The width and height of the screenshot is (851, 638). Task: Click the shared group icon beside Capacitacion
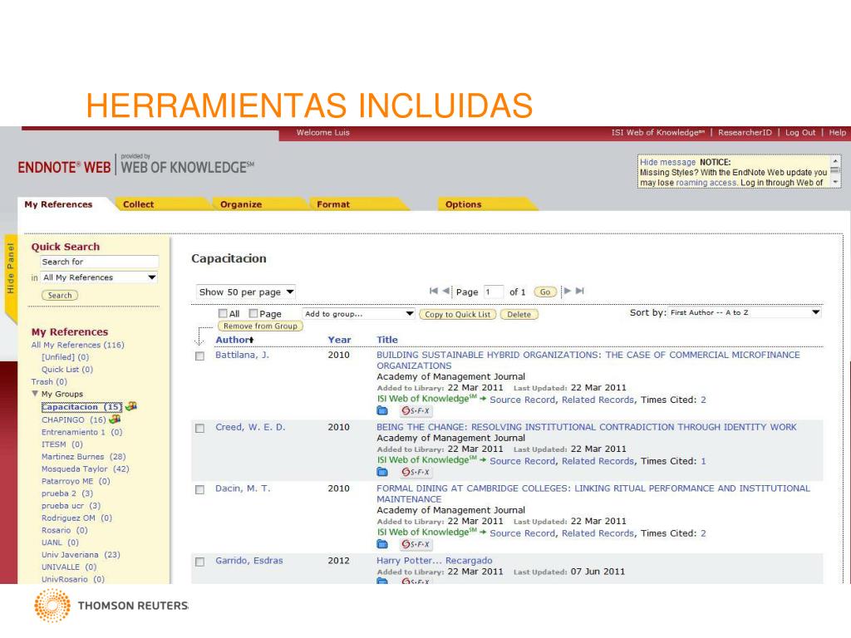pyautogui.click(x=130, y=406)
